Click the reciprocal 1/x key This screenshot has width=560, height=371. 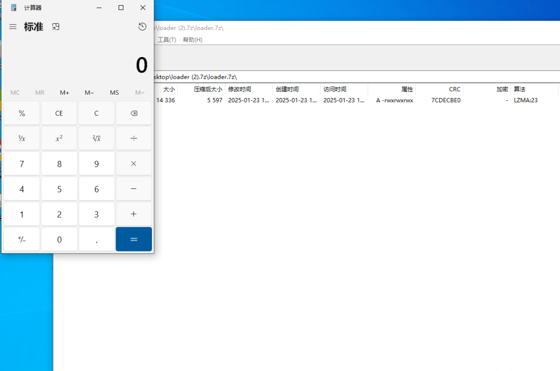pyautogui.click(x=22, y=138)
